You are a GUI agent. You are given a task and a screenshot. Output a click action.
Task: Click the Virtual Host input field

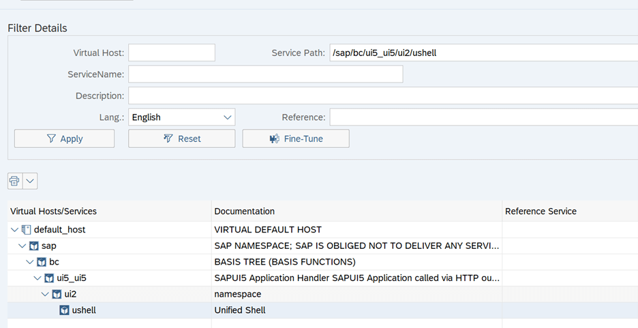[x=172, y=53]
